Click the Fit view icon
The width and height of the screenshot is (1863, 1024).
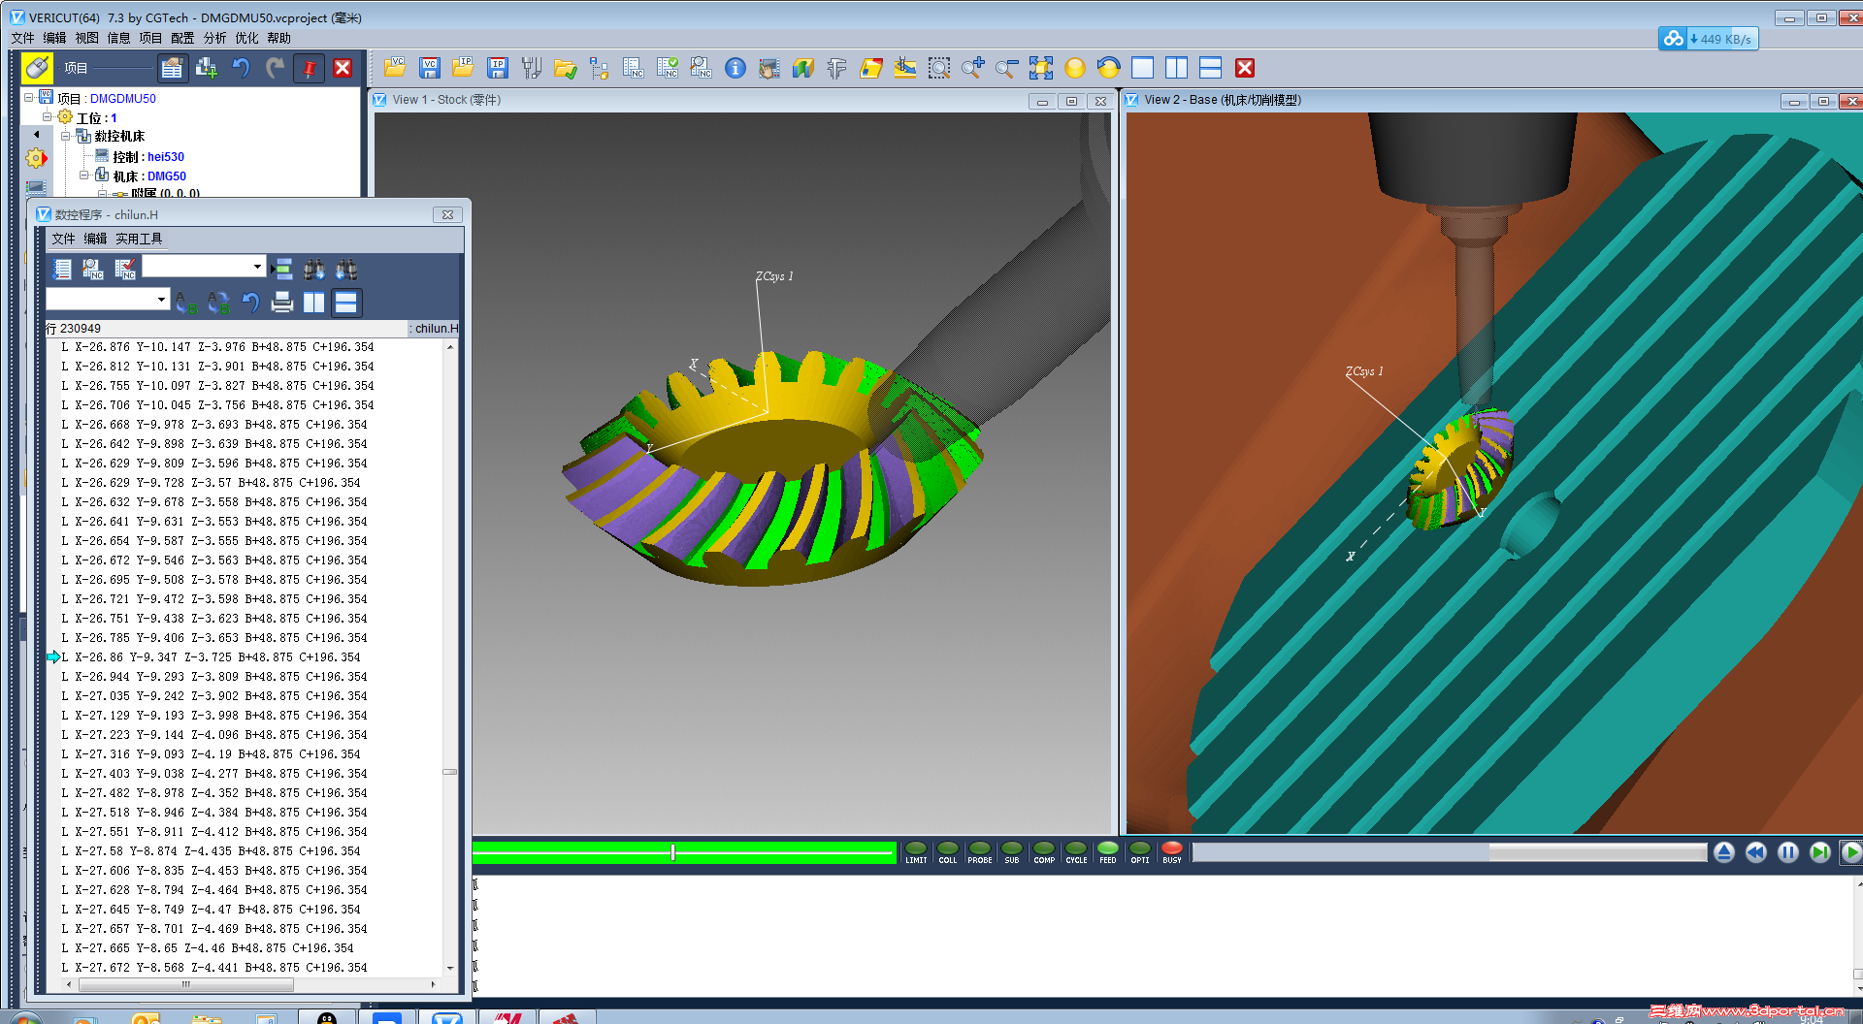click(x=1041, y=68)
